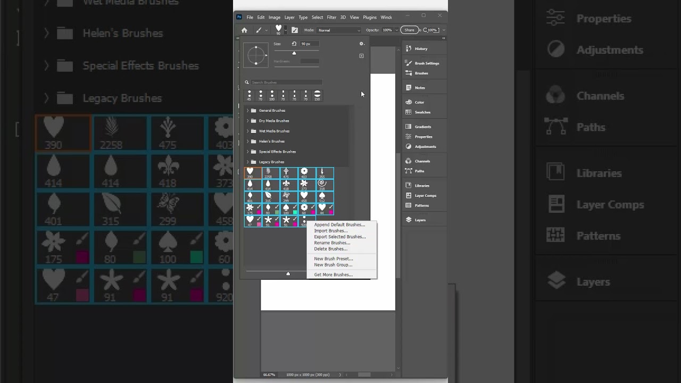Select the fleur-de-lis brush preset 418
The width and height of the screenshot is (681, 383).
tap(289, 185)
